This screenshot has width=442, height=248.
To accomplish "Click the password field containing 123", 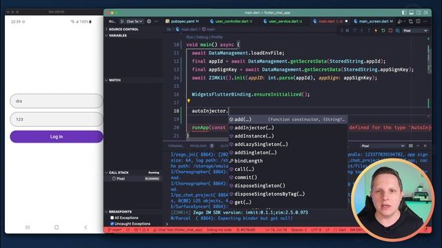I will pos(57,119).
